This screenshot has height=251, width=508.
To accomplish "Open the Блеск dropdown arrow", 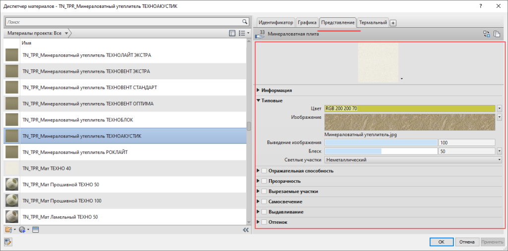I will click(x=499, y=151).
